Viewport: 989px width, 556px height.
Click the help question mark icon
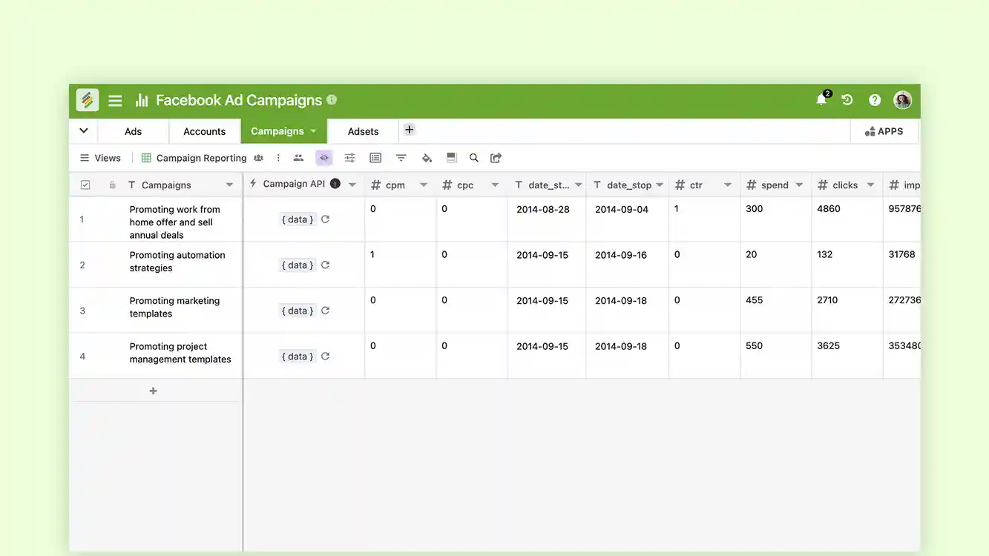[x=875, y=100]
